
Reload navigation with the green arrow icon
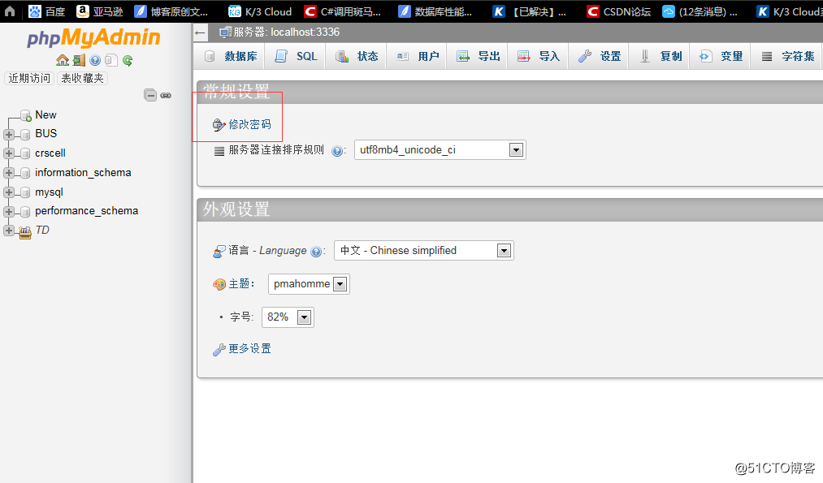[x=128, y=60]
